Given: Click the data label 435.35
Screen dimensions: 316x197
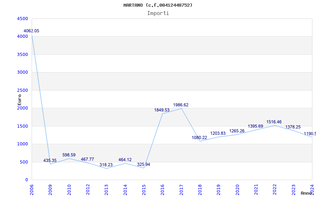Looking at the screenshot, I should [50, 161].
